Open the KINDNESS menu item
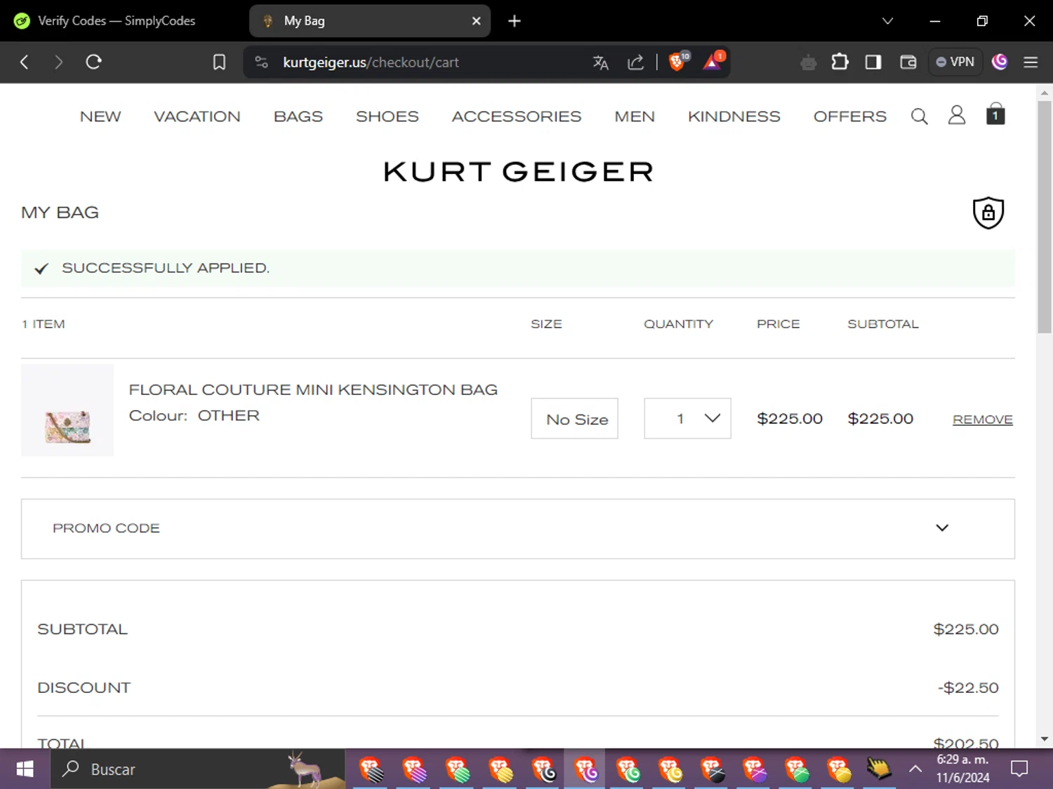 pos(734,116)
